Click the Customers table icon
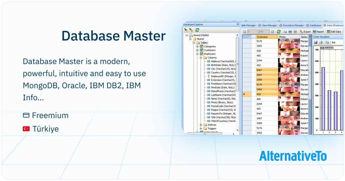 202,50
